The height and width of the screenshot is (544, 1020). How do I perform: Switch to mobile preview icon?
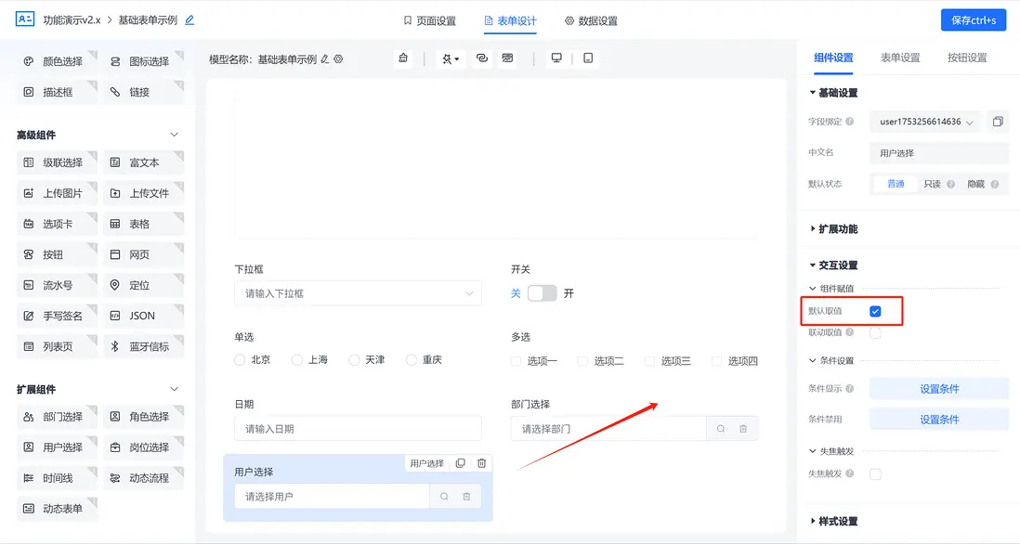pos(587,58)
